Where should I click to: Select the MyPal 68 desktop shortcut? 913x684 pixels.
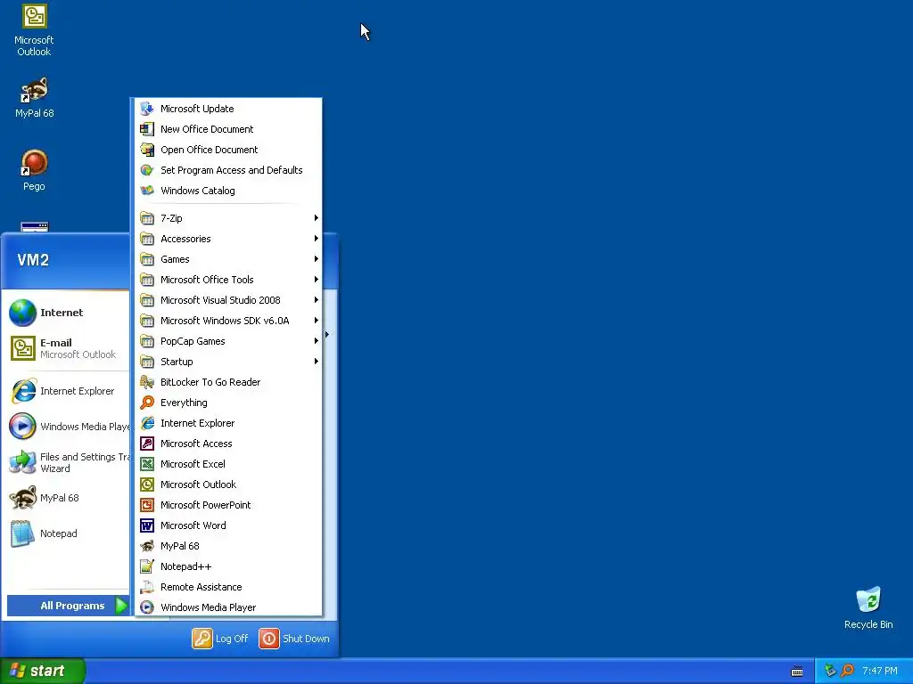point(34,98)
